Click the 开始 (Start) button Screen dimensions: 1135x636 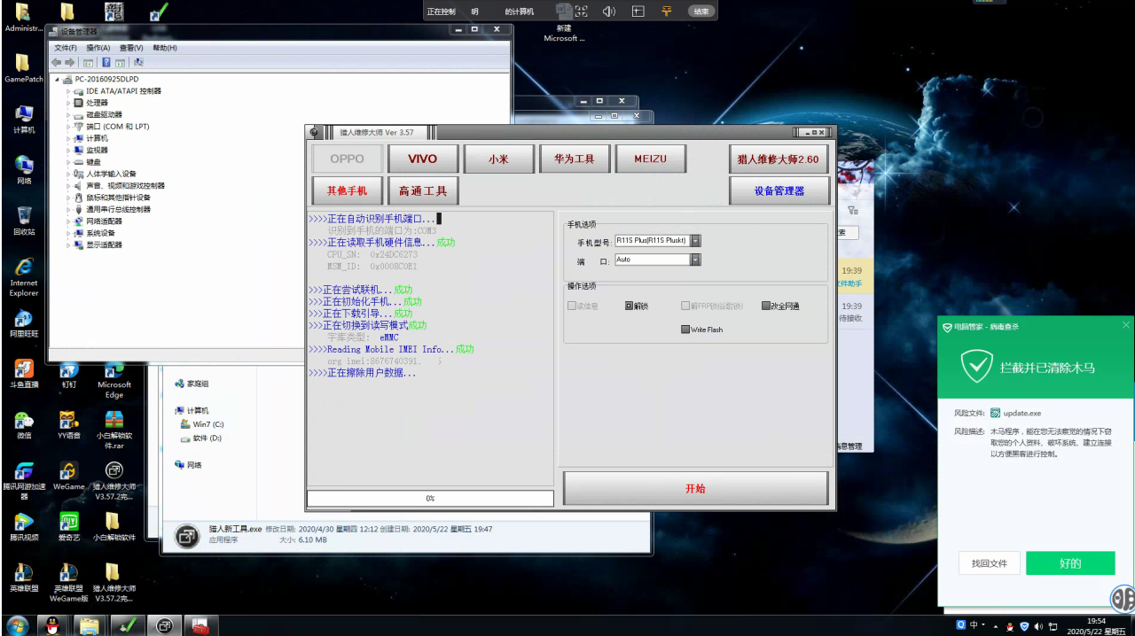(x=695, y=489)
